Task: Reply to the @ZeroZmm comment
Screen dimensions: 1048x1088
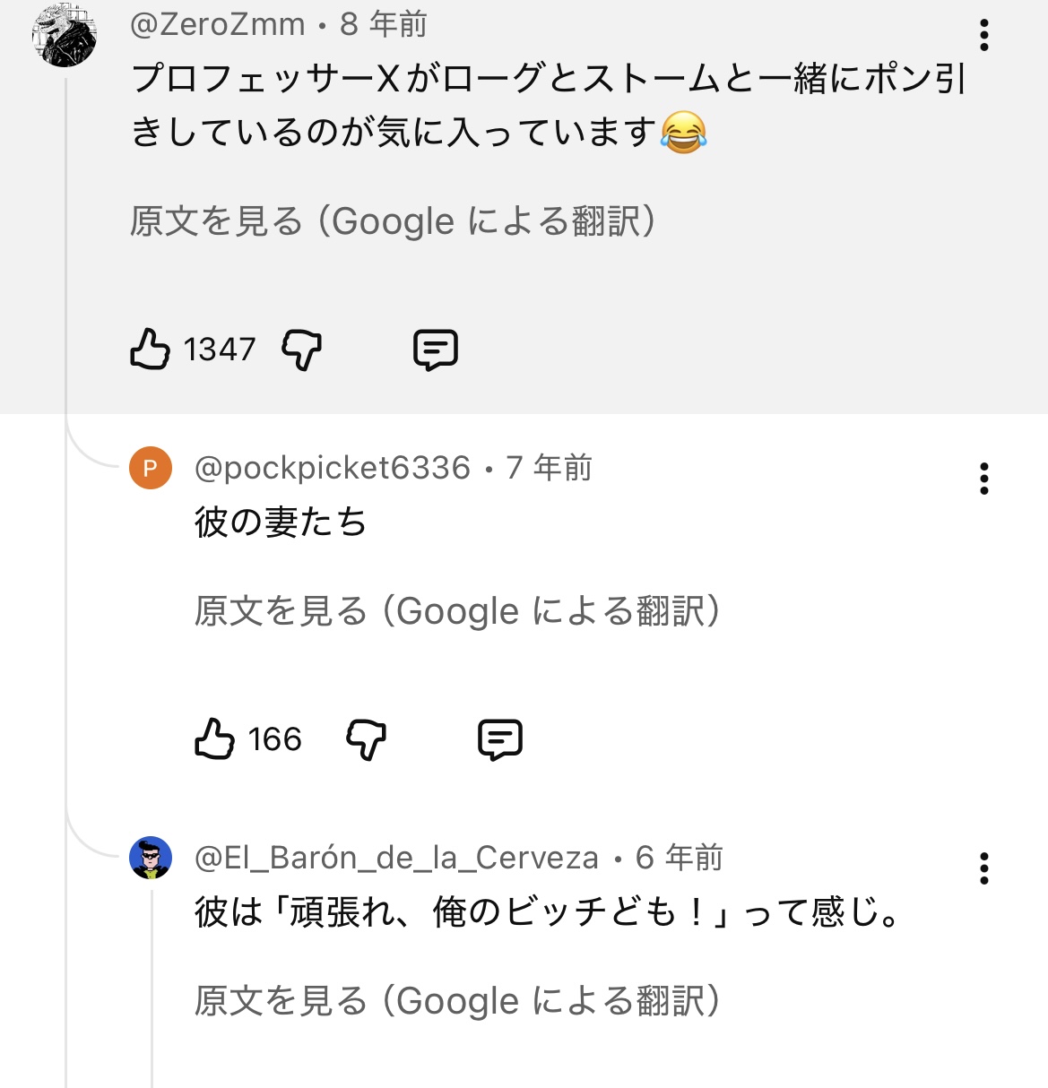Action: (436, 350)
